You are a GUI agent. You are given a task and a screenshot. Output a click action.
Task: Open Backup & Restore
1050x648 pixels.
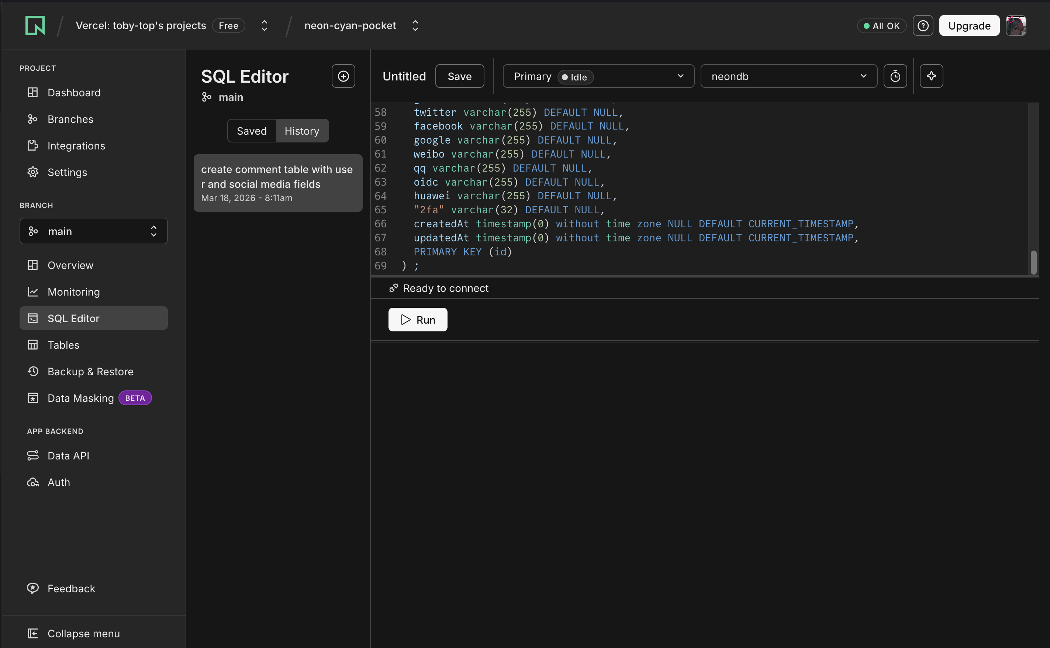[x=93, y=372]
